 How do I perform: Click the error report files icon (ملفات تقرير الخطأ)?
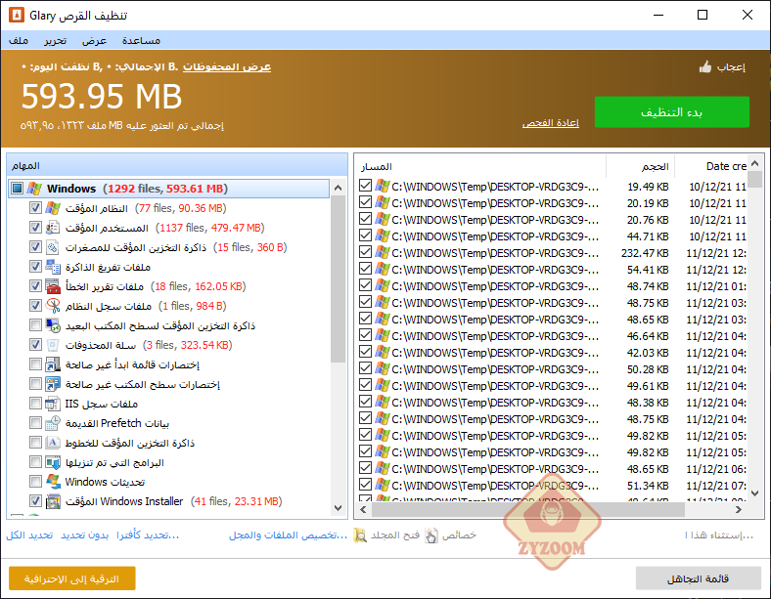click(x=53, y=286)
